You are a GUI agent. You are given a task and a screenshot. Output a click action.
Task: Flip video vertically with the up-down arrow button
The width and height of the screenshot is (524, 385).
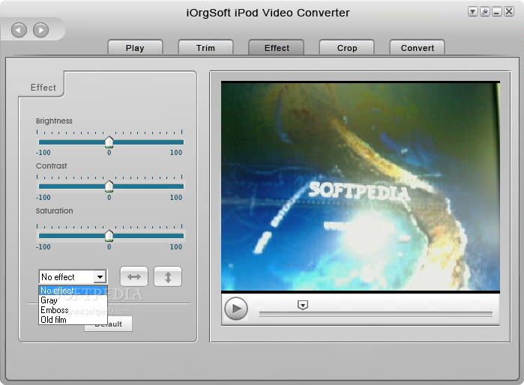coord(168,277)
